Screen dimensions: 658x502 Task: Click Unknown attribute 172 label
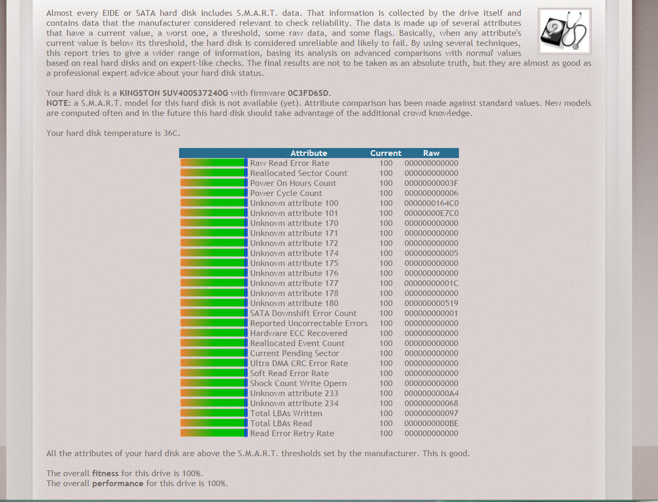tap(294, 243)
